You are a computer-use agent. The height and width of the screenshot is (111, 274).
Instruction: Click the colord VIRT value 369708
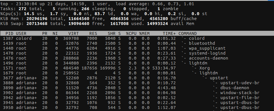point(71,38)
